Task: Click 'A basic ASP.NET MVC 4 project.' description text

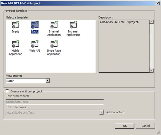Action: [119, 22]
